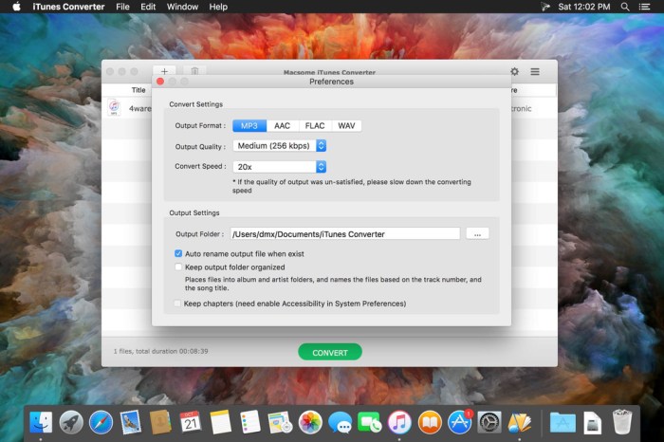
Task: Open settings via the gear icon
Action: (x=515, y=71)
